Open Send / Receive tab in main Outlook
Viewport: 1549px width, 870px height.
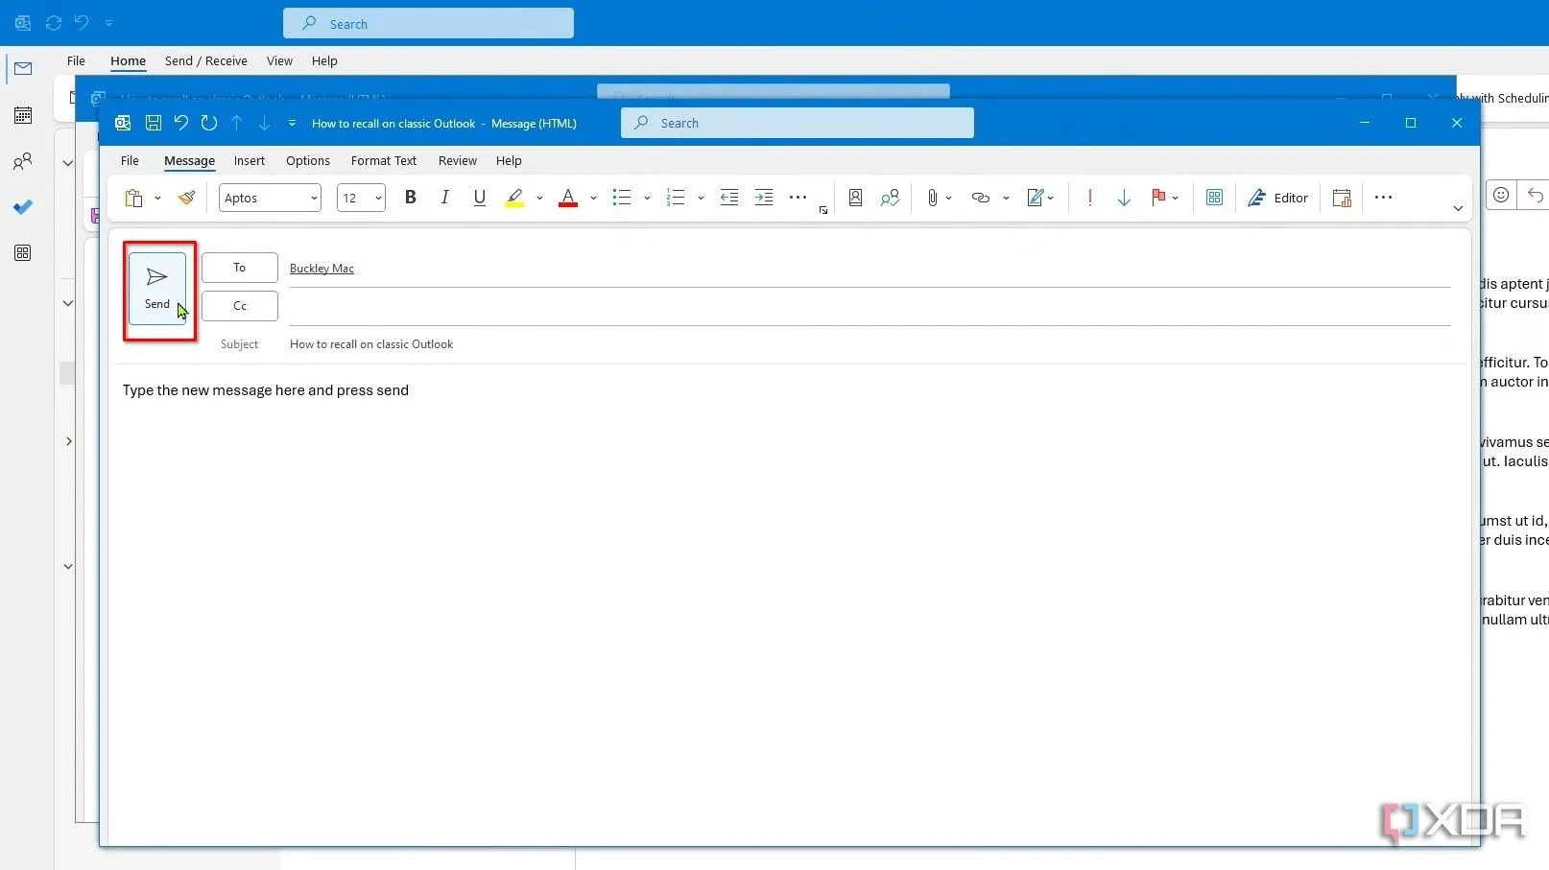(x=205, y=60)
